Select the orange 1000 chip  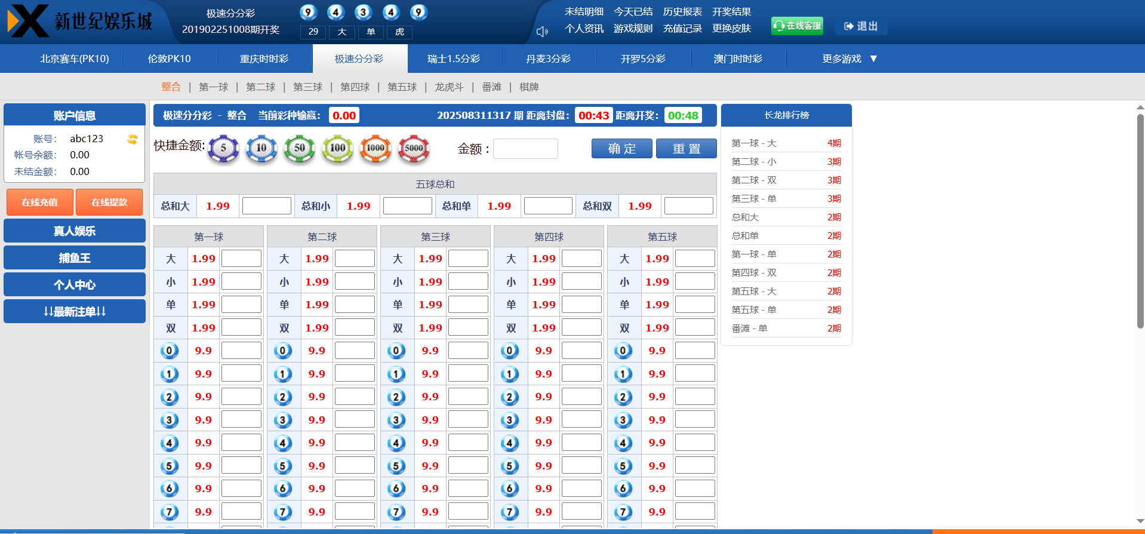coord(375,148)
